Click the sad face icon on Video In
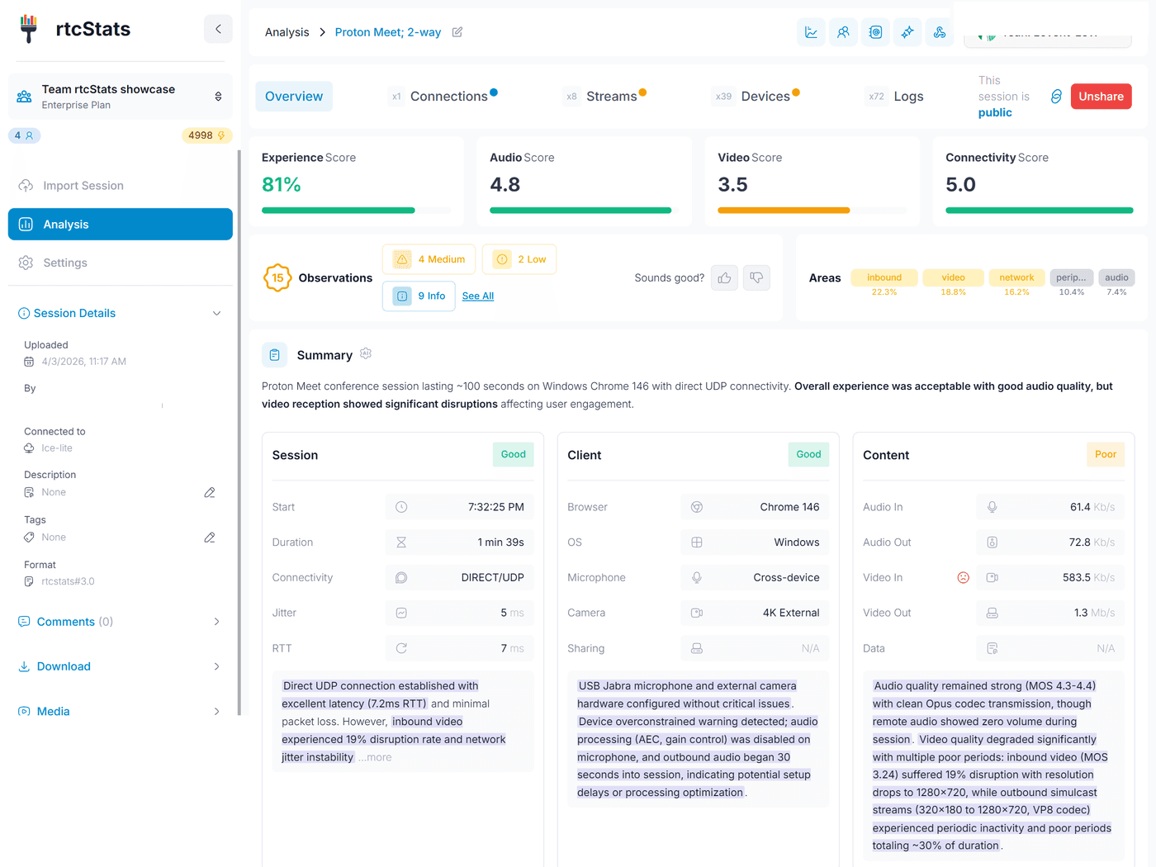This screenshot has width=1156, height=867. (x=963, y=577)
